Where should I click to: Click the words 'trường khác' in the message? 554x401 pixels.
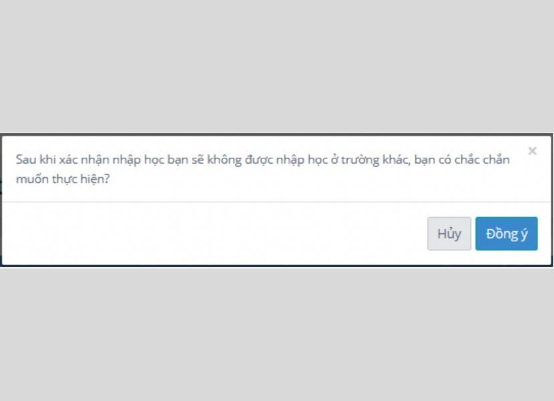376,160
